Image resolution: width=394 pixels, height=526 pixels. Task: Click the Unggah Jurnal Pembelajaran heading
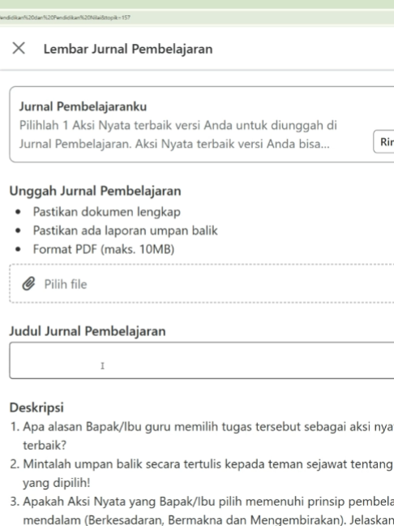pyautogui.click(x=95, y=191)
